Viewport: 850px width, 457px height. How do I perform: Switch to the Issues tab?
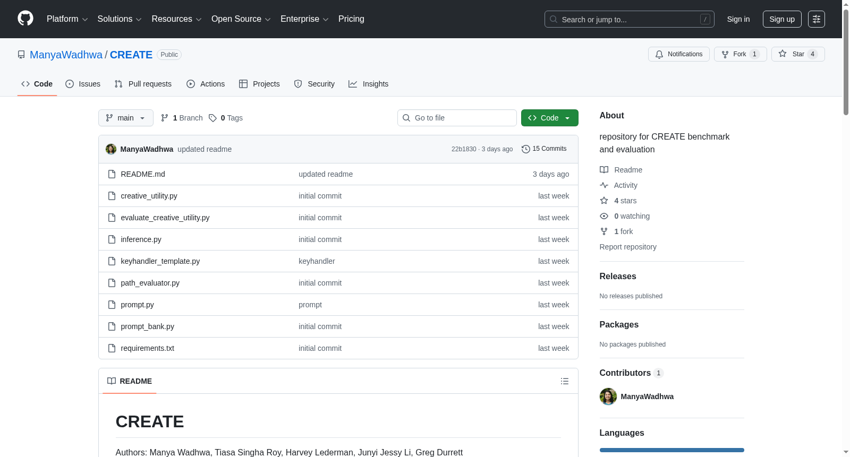click(x=83, y=84)
